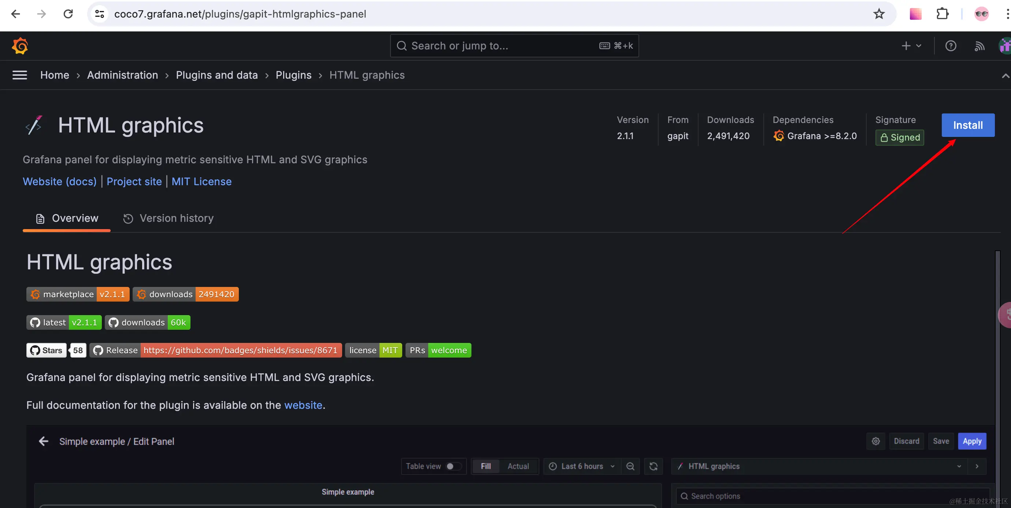Click the Simple example panel title
This screenshot has width=1011, height=508.
point(348,492)
